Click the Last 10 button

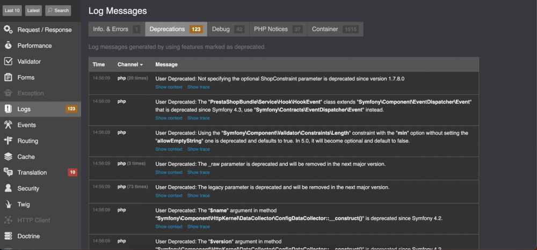(12, 10)
